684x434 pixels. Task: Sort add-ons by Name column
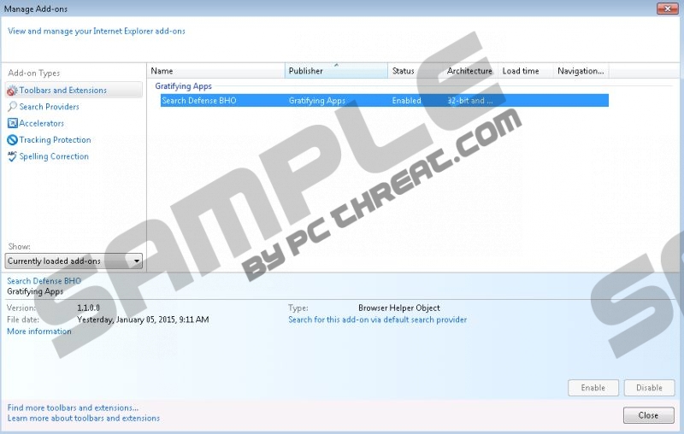point(217,71)
